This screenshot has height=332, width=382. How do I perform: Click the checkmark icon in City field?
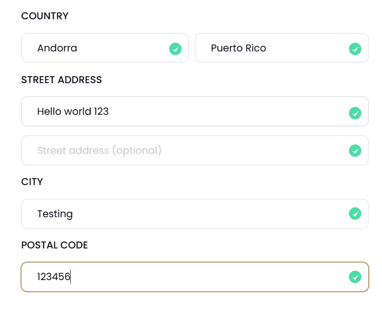(355, 214)
